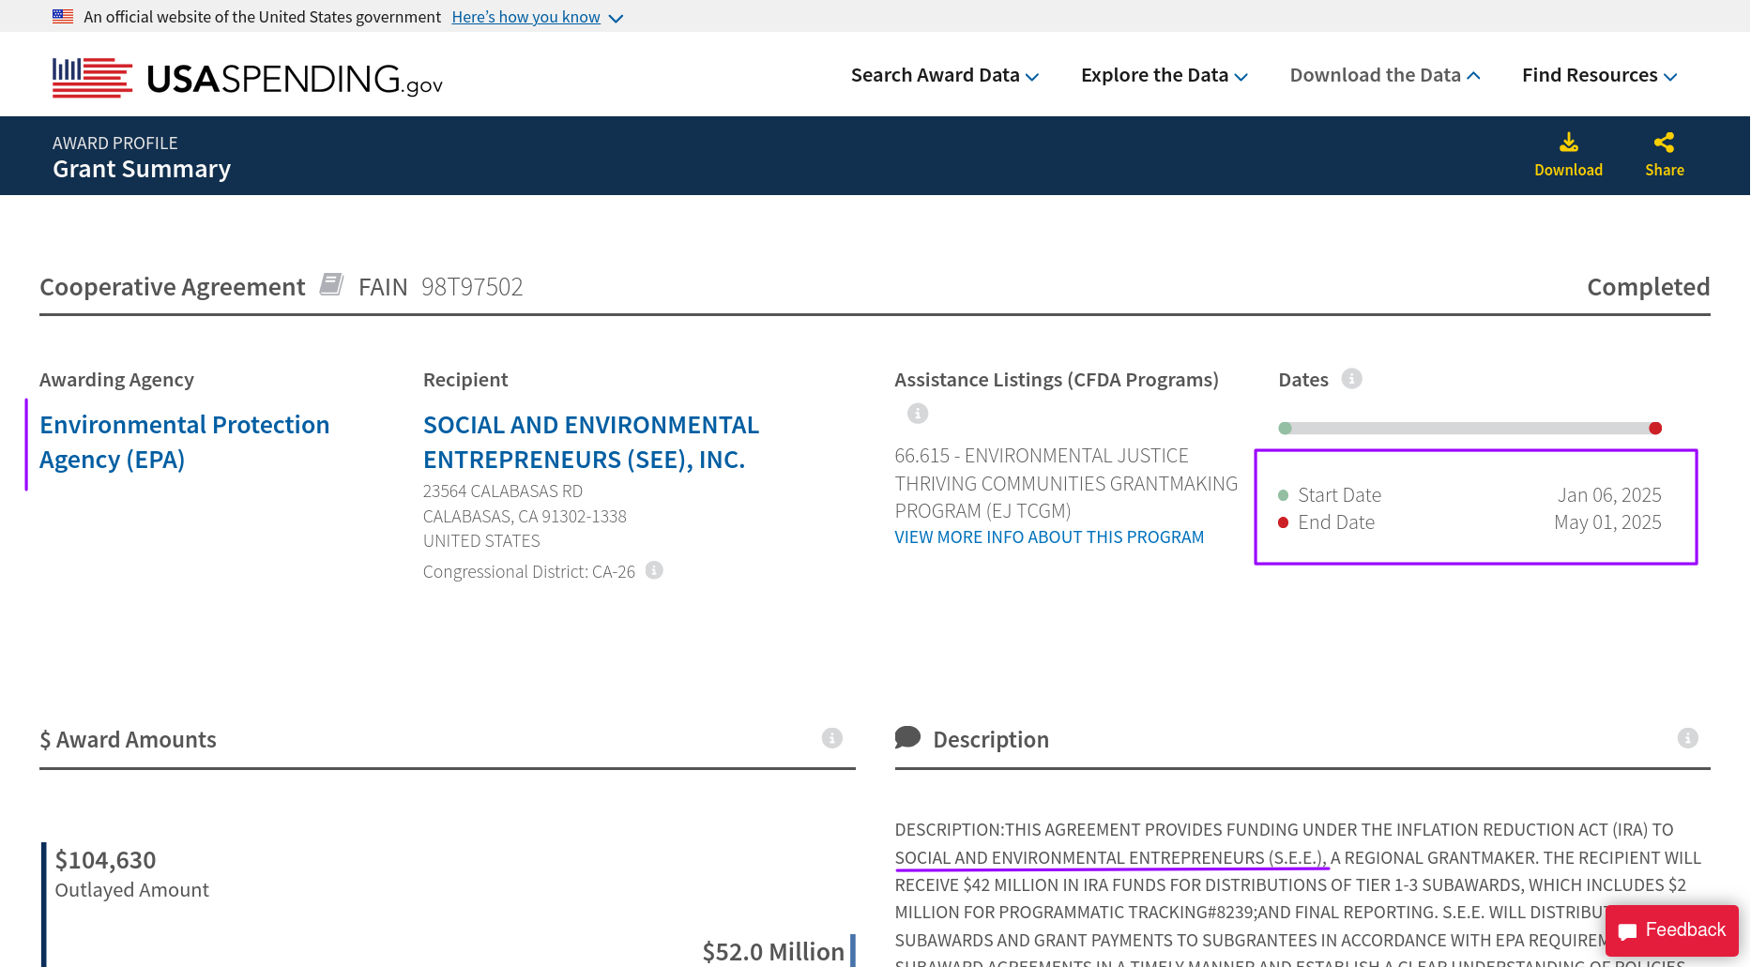1751x967 pixels.
Task: Open the Find Resources menu
Action: pyautogui.click(x=1599, y=75)
